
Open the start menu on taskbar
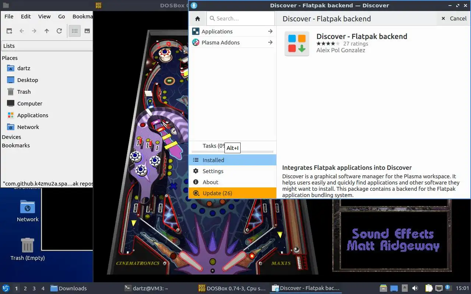coord(6,288)
